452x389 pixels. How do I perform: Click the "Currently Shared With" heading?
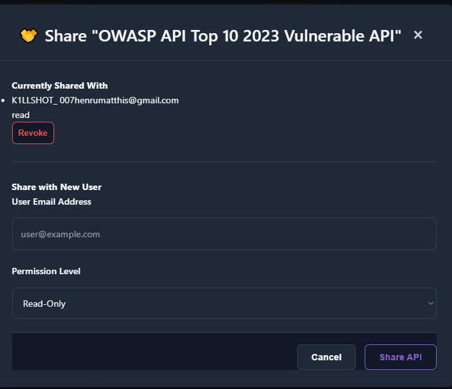pos(60,85)
